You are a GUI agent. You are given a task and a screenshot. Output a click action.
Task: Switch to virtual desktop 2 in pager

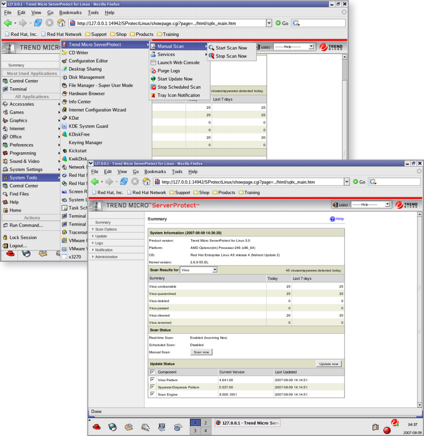205,423
